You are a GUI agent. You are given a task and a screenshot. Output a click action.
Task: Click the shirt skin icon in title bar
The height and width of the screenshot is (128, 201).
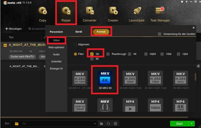pyautogui.click(x=182, y=2)
